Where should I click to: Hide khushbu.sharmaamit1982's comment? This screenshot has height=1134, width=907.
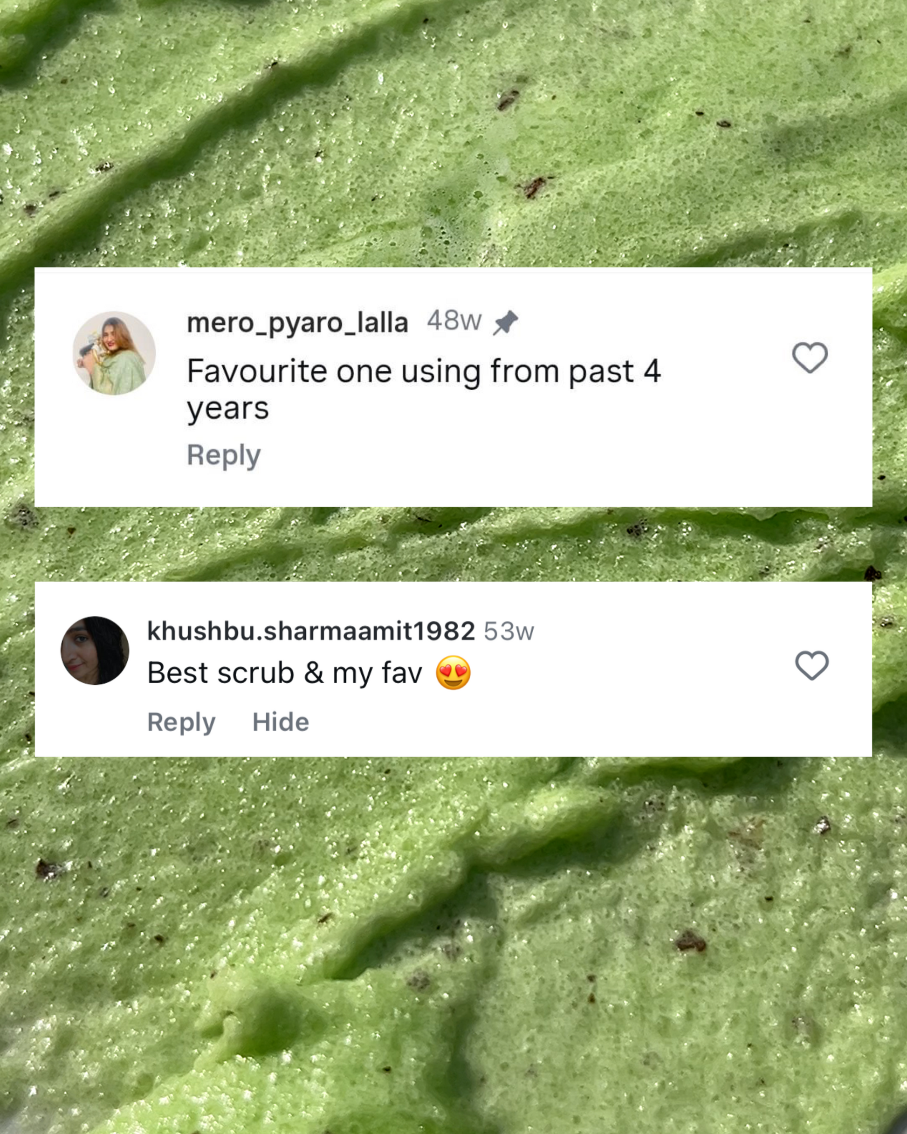pyautogui.click(x=281, y=722)
